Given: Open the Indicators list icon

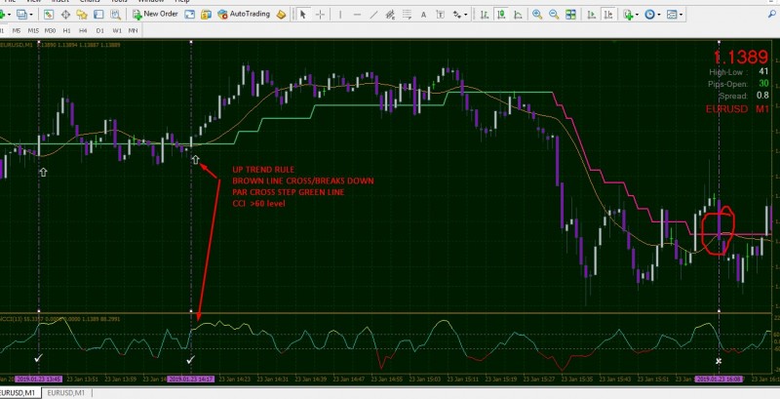Looking at the screenshot, I should [x=628, y=15].
